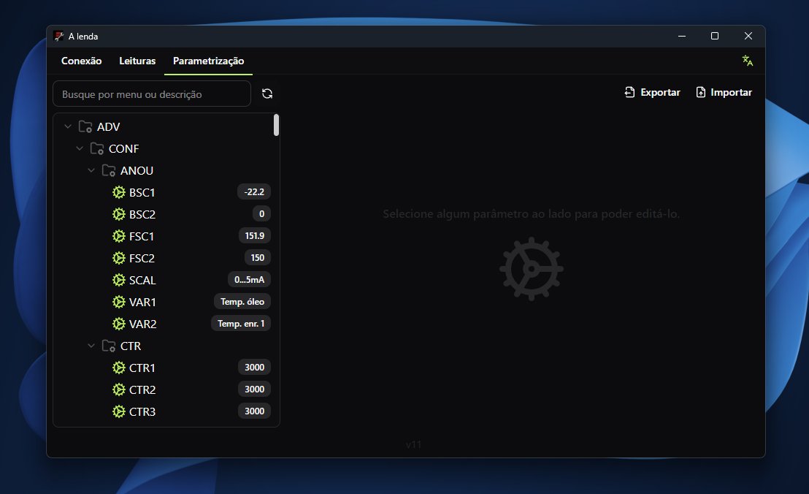
Task: Click the CONF folder icon
Action: 97,148
